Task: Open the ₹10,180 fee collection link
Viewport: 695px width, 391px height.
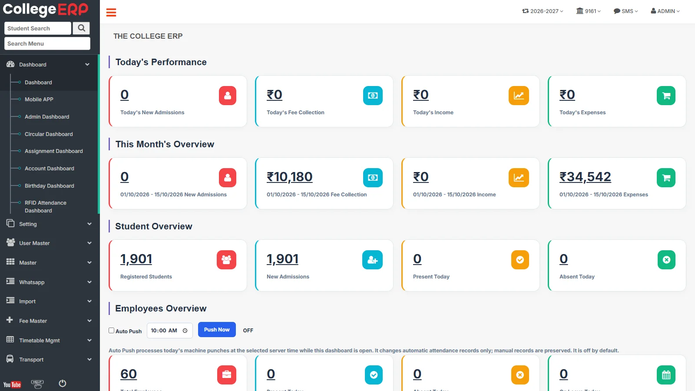Action: pyautogui.click(x=289, y=177)
